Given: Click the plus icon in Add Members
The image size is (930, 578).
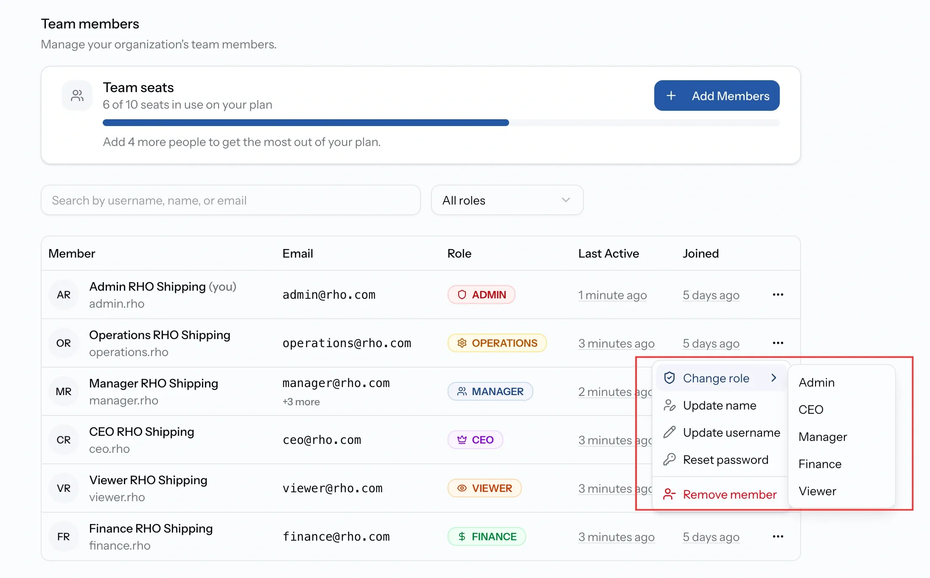Looking at the screenshot, I should click(671, 96).
